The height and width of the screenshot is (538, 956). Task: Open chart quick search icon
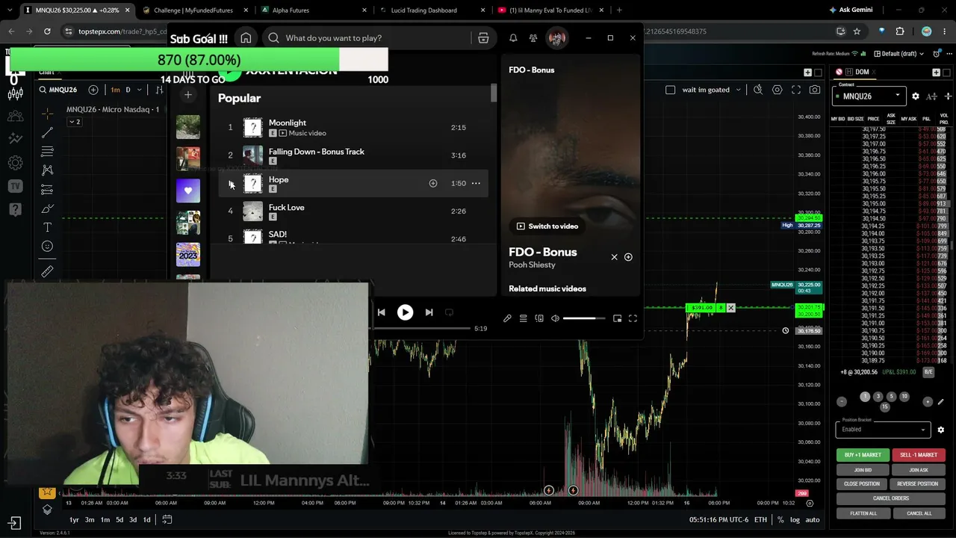pos(758,90)
